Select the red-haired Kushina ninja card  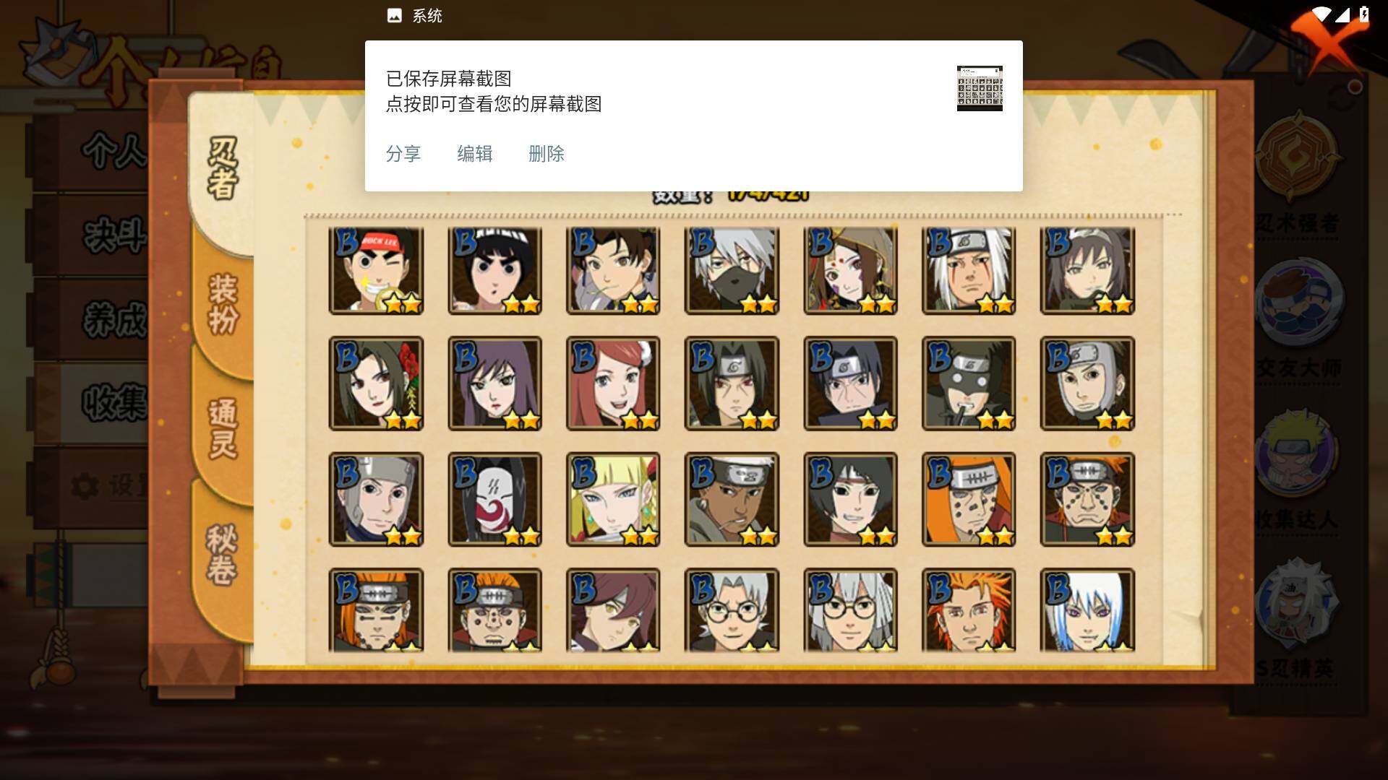[613, 383]
